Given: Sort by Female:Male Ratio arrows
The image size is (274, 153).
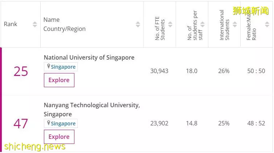Looking at the screenshot, I should point(267,24).
